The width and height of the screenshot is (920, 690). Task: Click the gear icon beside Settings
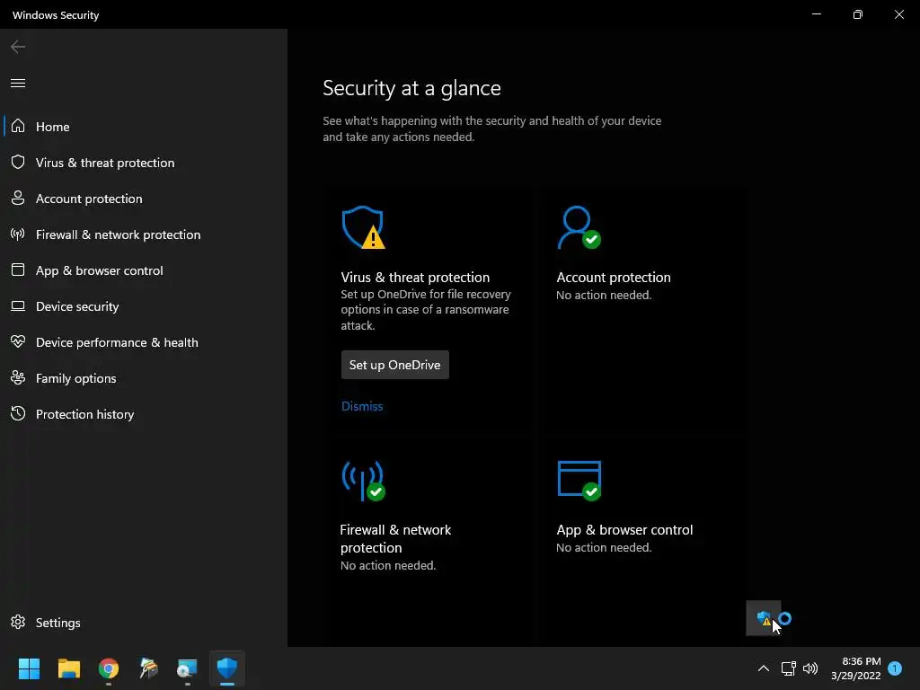18,622
